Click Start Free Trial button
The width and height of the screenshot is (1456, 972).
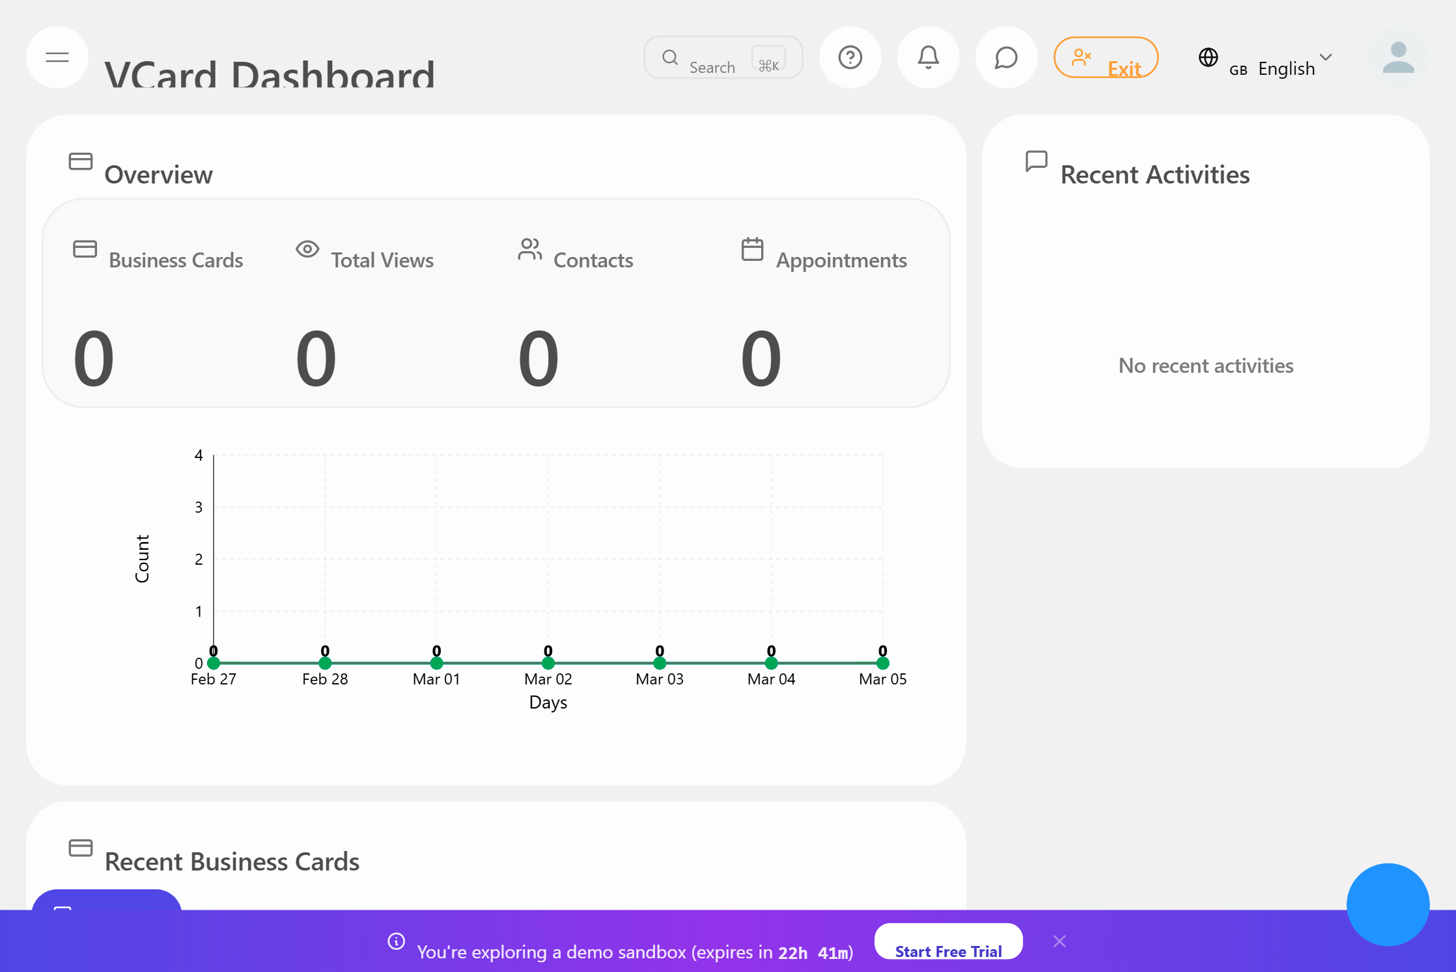pyautogui.click(x=948, y=942)
